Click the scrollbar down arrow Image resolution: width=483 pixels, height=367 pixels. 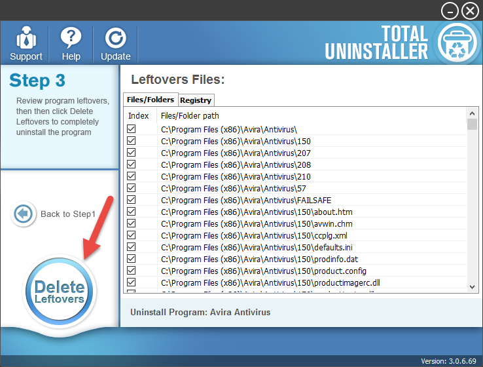point(472,287)
